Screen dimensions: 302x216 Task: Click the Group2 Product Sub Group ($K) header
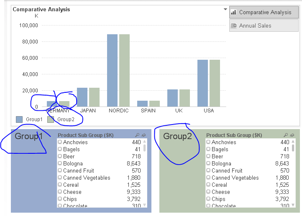(x=234, y=135)
